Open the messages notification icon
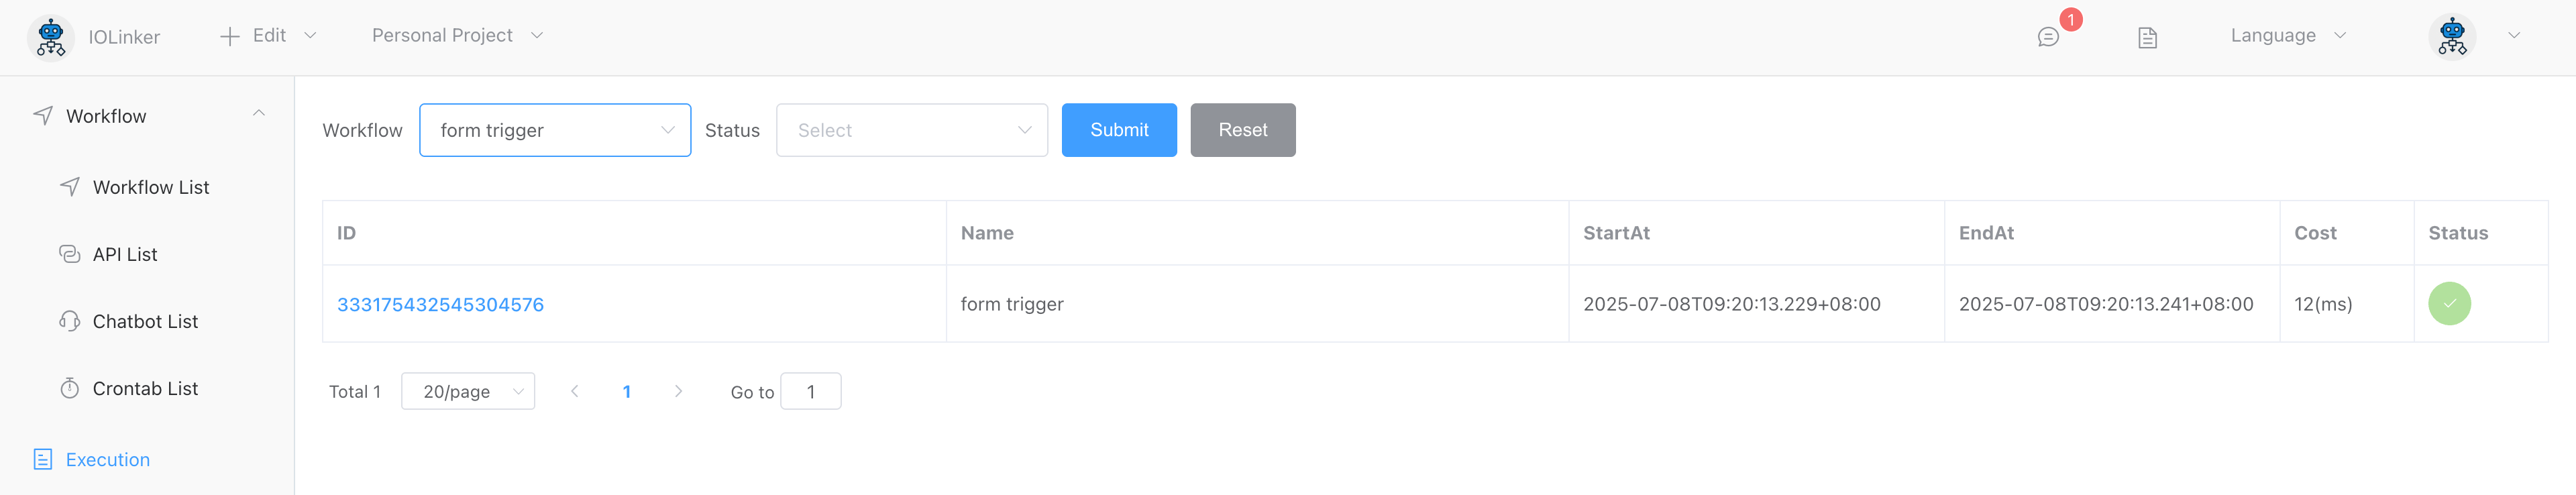 tap(2048, 37)
